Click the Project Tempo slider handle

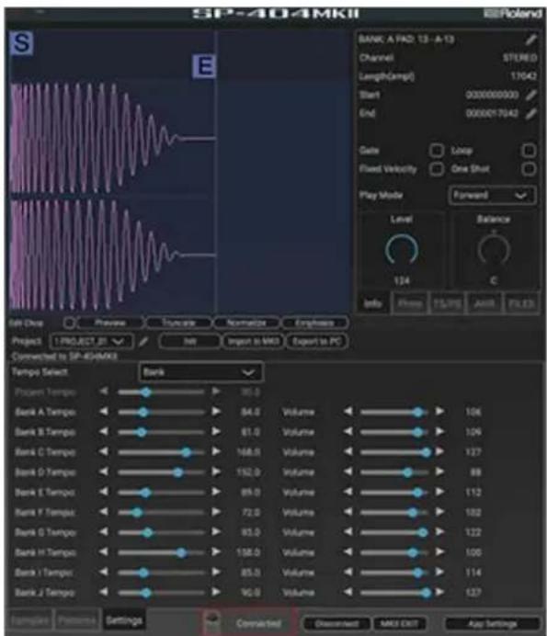pyautogui.click(x=146, y=392)
